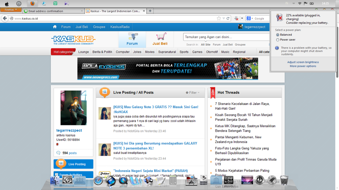Launch the Calculator from the dock
The image size is (339, 190).
[x=173, y=180]
